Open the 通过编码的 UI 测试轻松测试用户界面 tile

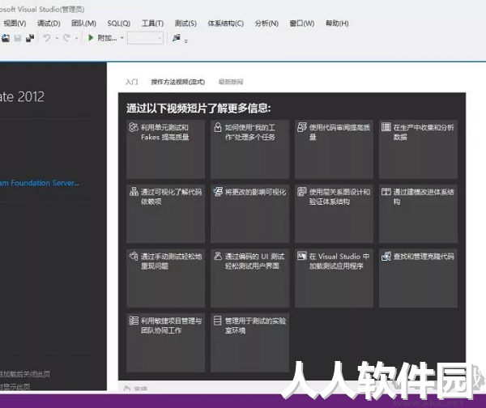tap(249, 278)
